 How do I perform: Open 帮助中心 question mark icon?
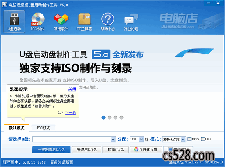108,22
